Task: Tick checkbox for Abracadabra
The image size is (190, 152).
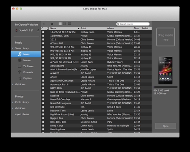Action: [x=43, y=66]
